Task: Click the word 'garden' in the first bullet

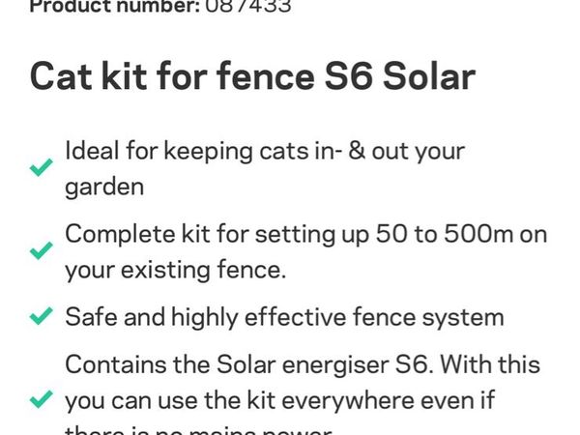Action: point(104,188)
